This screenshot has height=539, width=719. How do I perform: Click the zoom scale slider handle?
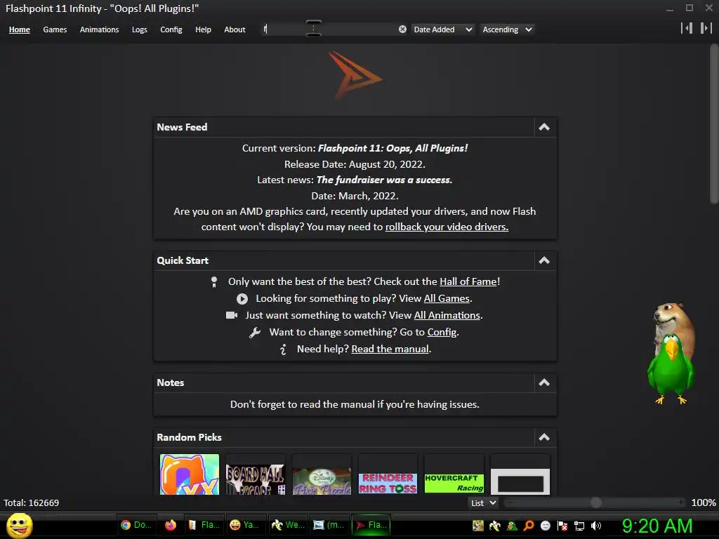click(x=595, y=503)
